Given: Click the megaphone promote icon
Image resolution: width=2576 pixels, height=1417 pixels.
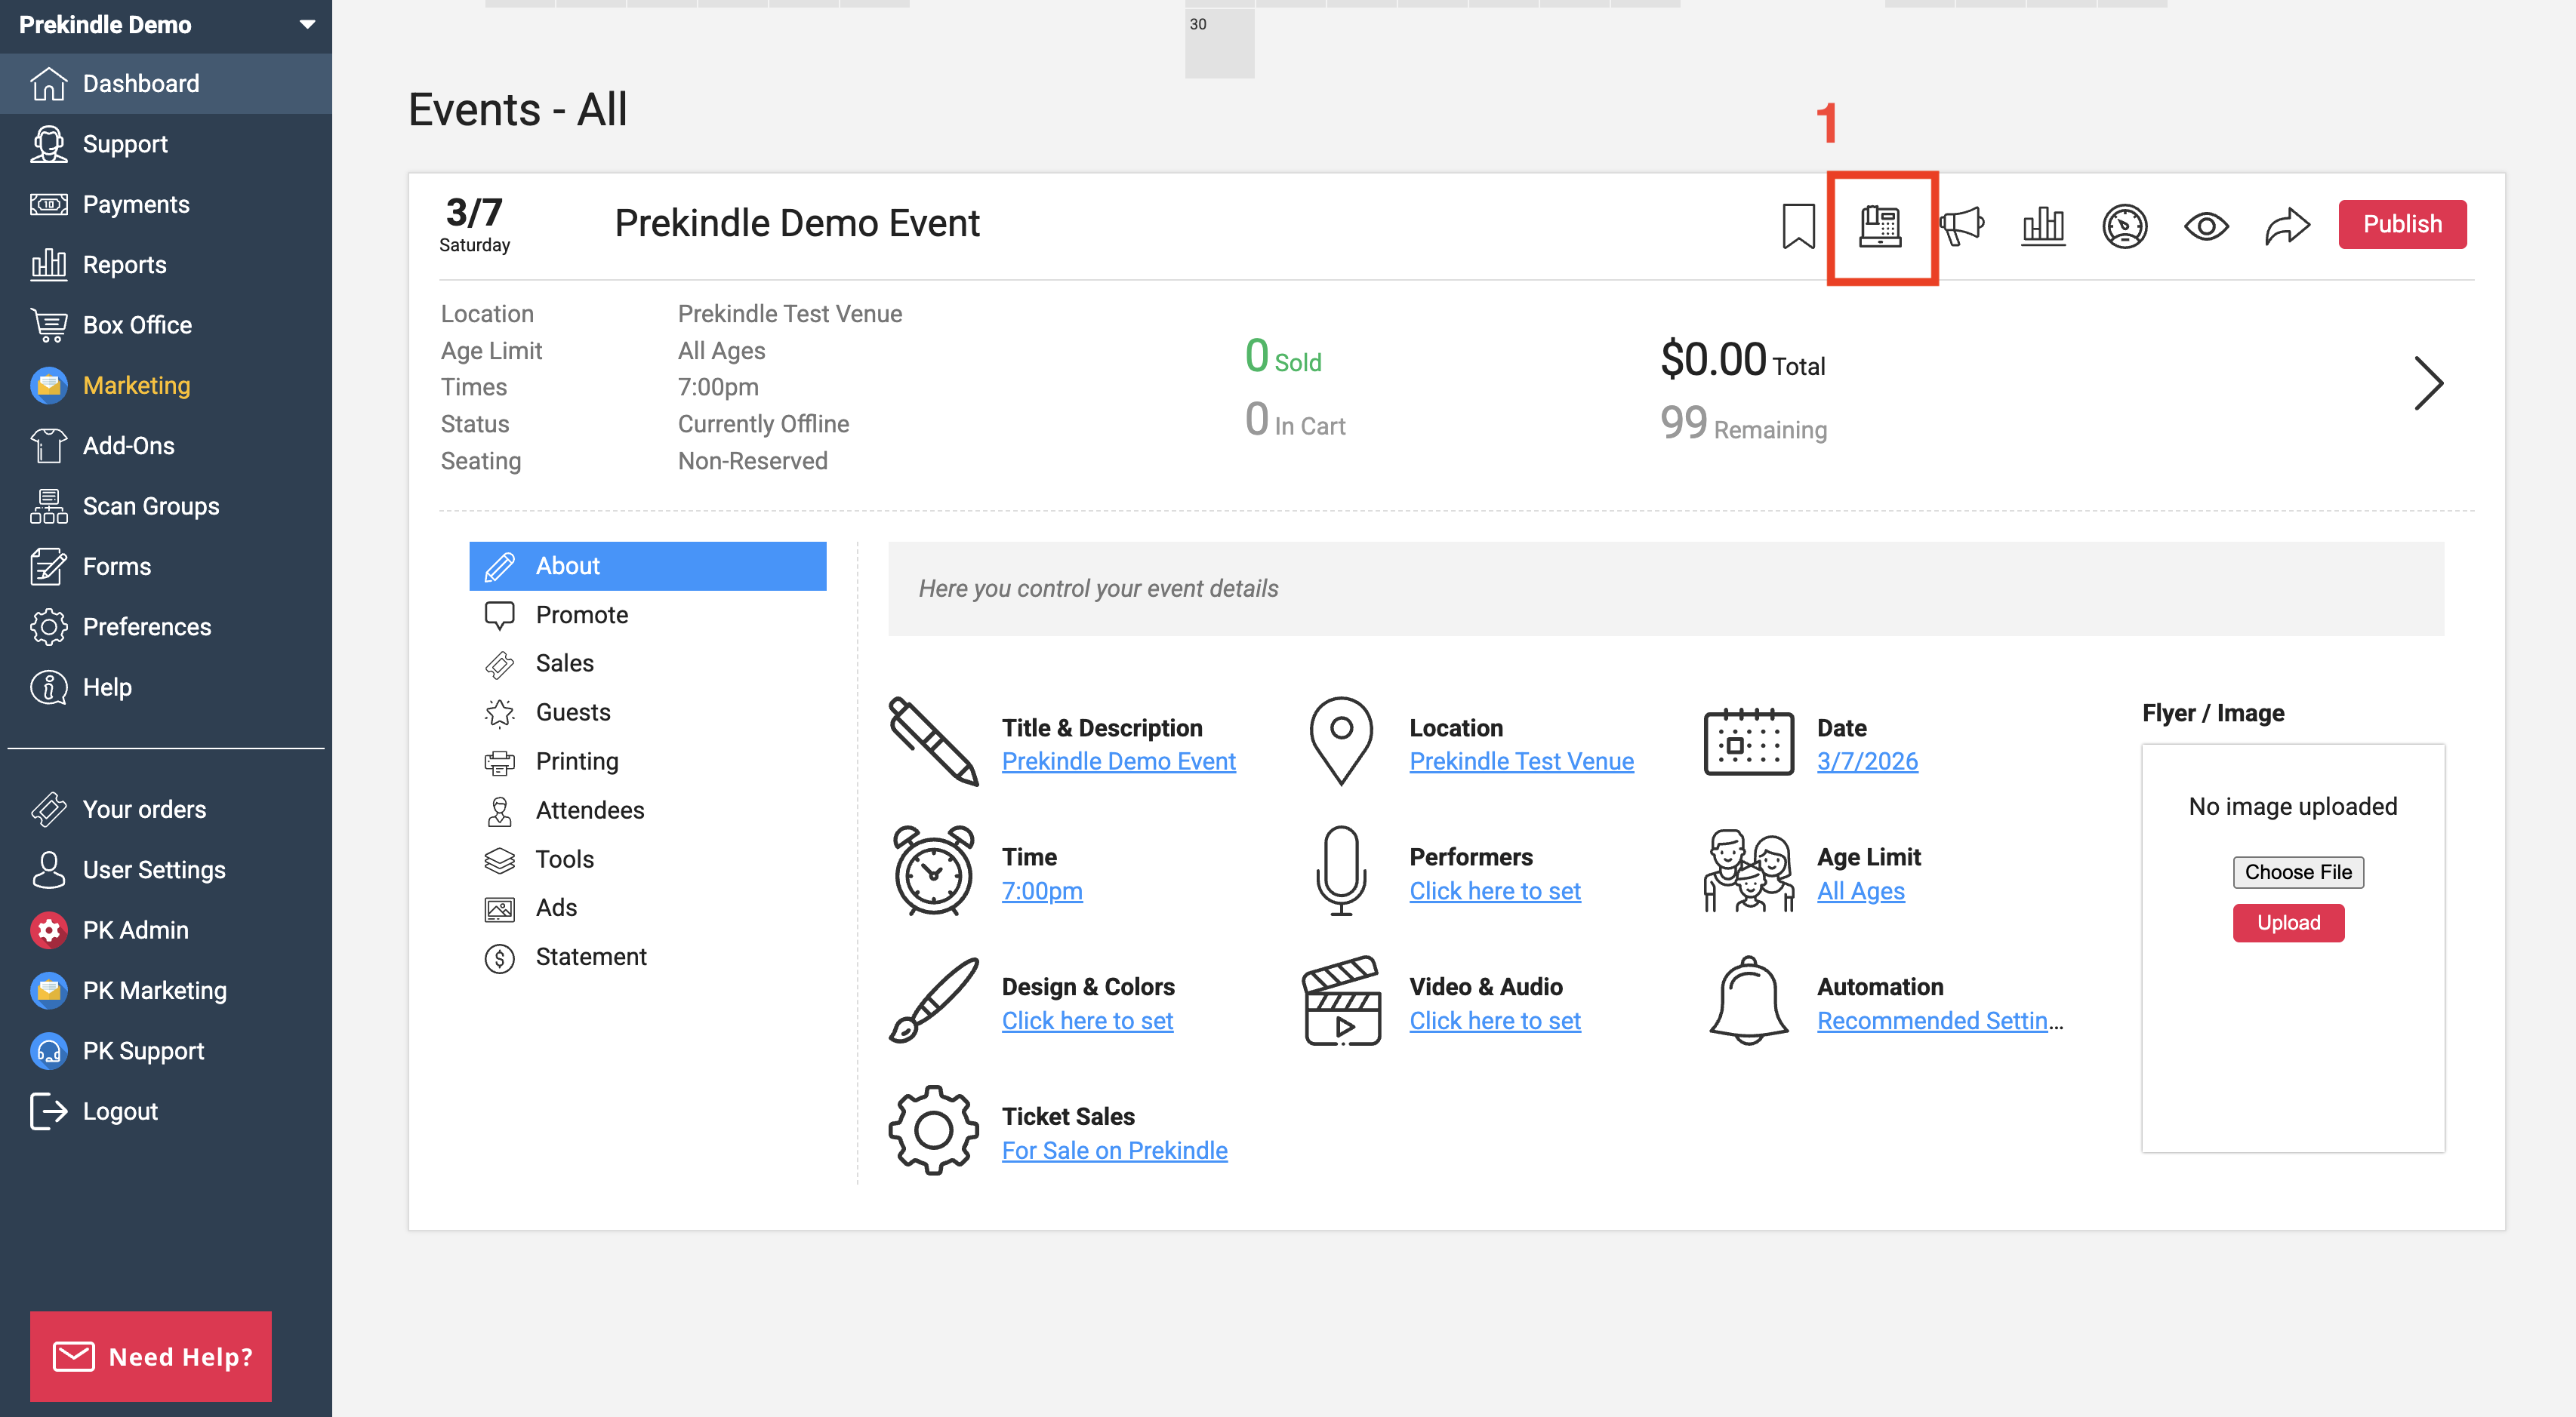Looking at the screenshot, I should 1962,226.
